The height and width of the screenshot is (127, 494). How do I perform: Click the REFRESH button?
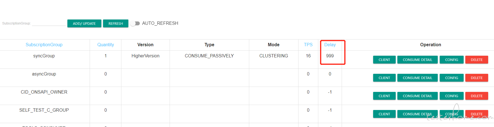(116, 23)
